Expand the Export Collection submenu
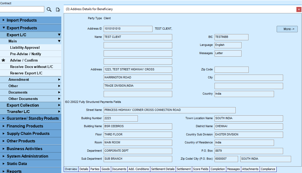Image resolution: width=302 pixels, height=173 pixels. pyautogui.click(x=31, y=105)
